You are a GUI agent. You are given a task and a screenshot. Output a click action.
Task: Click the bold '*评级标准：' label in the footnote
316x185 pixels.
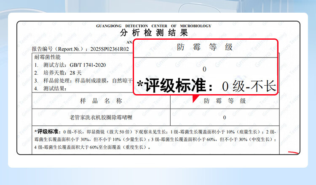pos(48,132)
